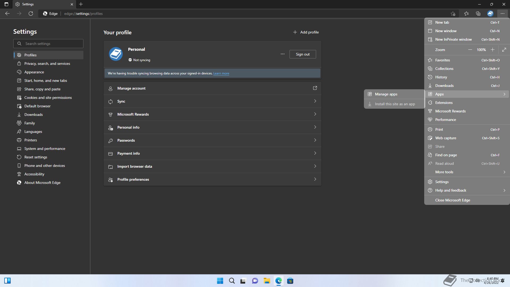The height and width of the screenshot is (287, 510).
Task: Click Add profile button
Action: point(306,32)
